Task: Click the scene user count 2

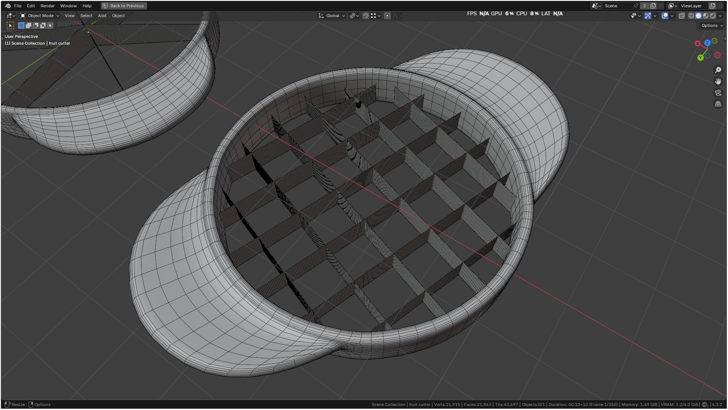Action: 644,6
